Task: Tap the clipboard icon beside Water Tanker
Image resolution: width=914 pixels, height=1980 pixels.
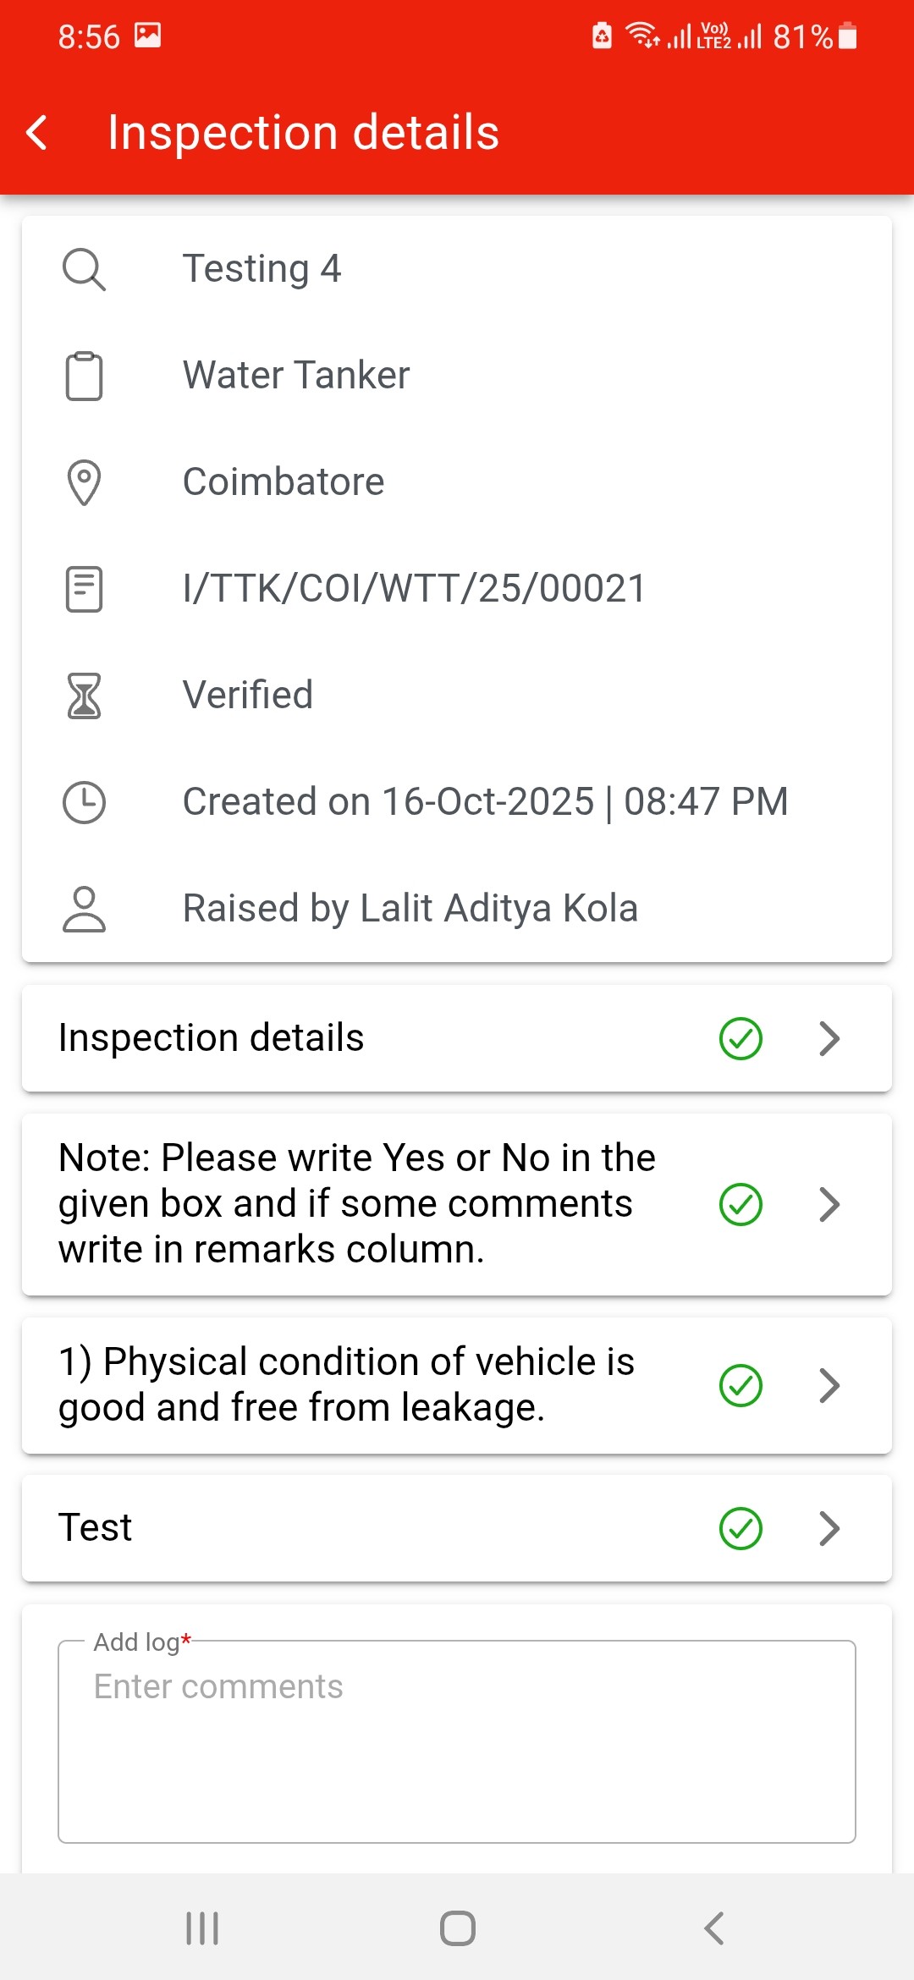Action: pyautogui.click(x=84, y=376)
